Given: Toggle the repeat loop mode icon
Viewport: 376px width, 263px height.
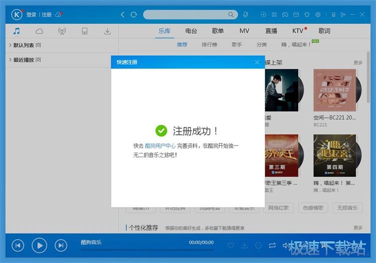Looking at the screenshot, I should (x=272, y=245).
